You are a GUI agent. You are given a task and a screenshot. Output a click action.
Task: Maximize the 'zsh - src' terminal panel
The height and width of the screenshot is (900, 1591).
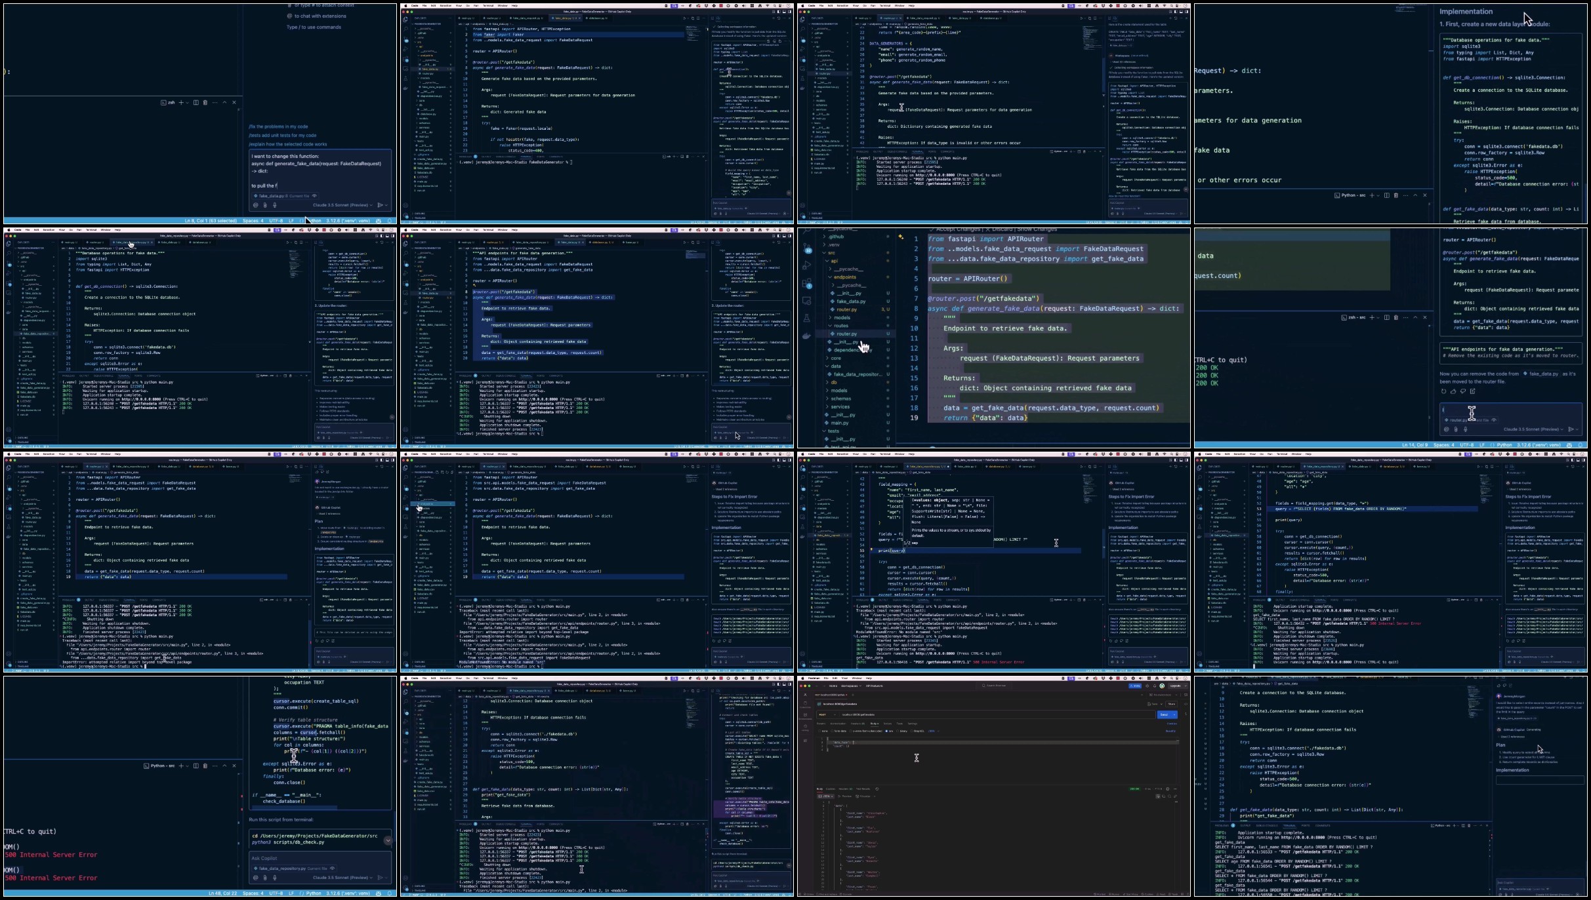click(1415, 317)
